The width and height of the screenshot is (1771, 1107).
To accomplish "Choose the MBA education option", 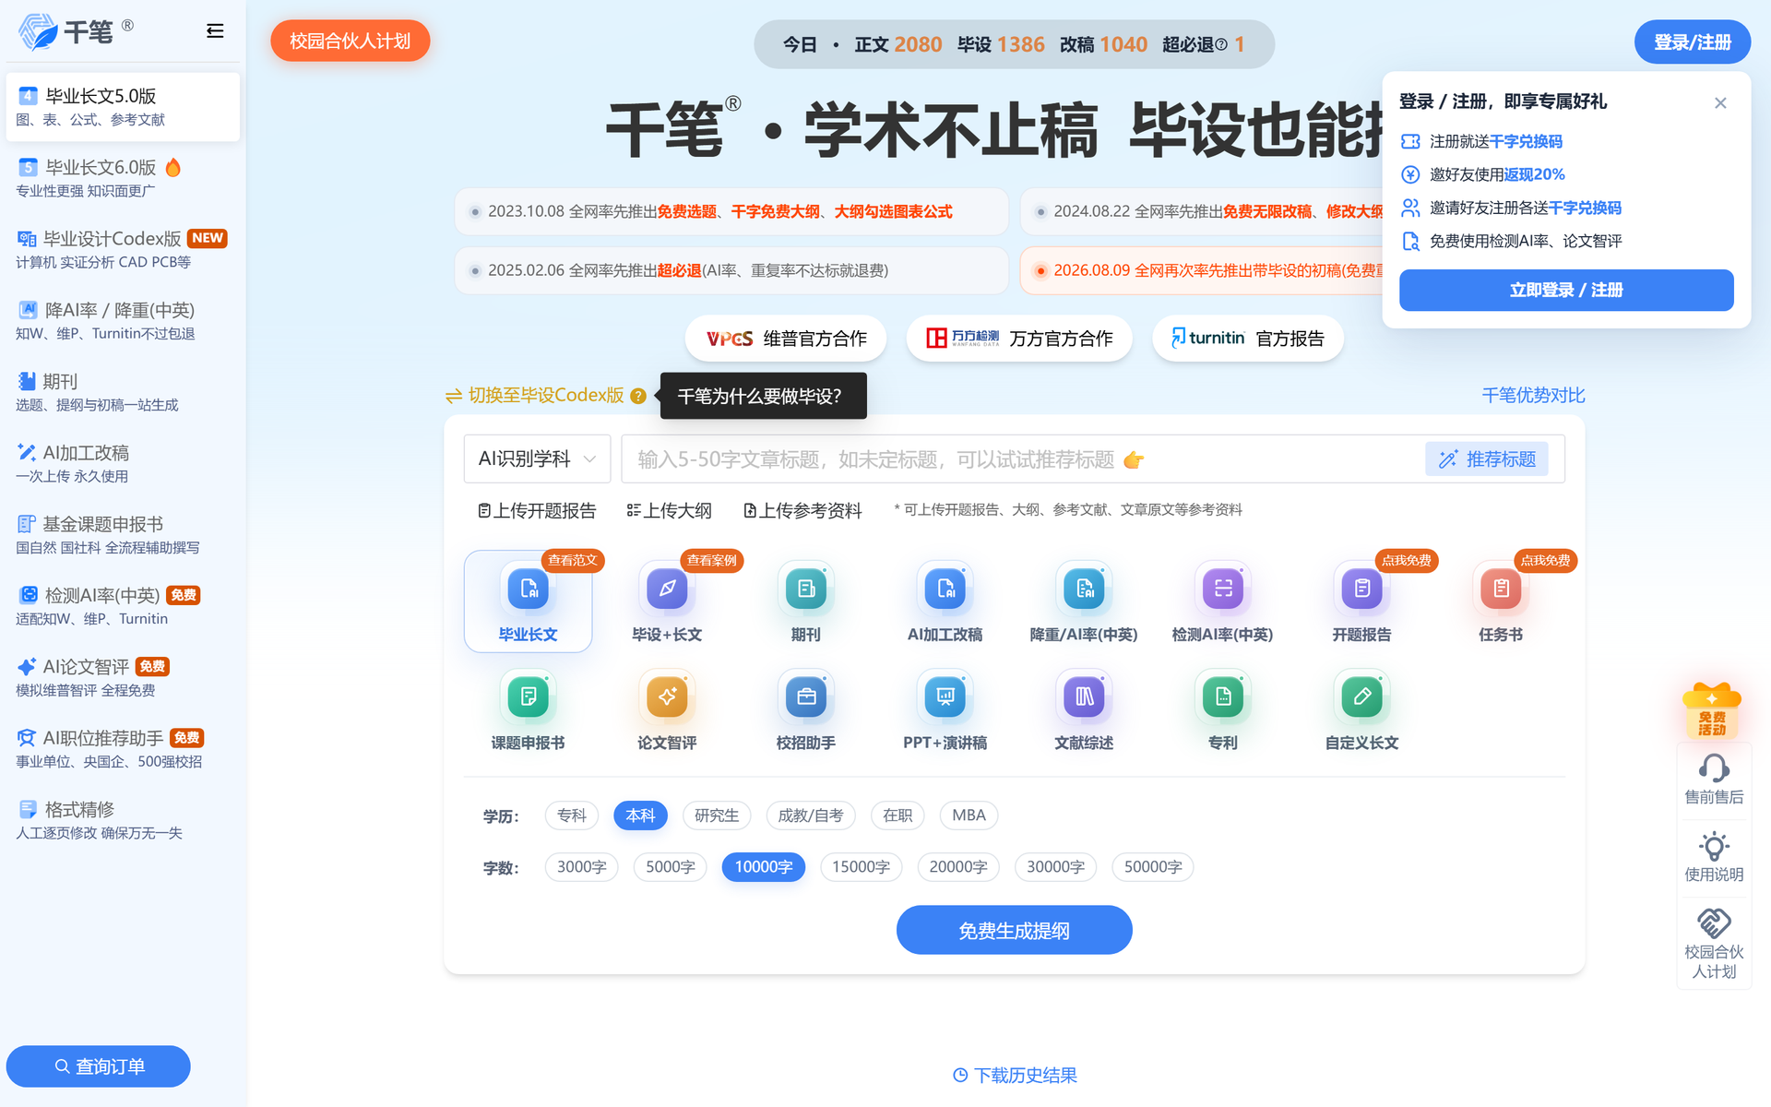I will point(969,815).
